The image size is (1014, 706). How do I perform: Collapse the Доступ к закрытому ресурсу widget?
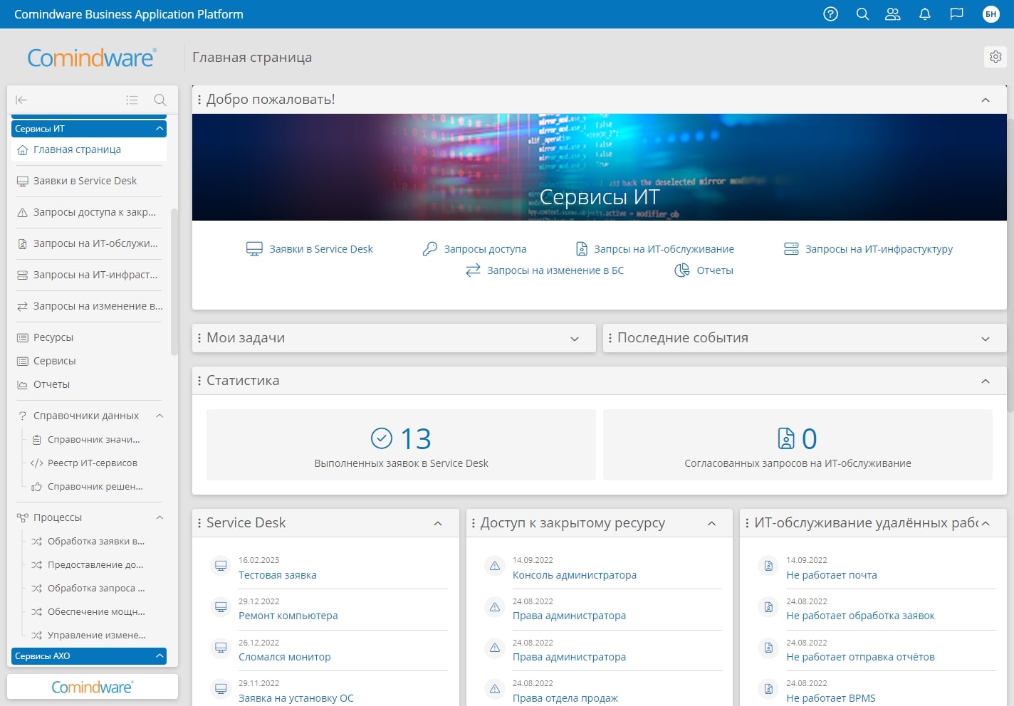coord(711,523)
